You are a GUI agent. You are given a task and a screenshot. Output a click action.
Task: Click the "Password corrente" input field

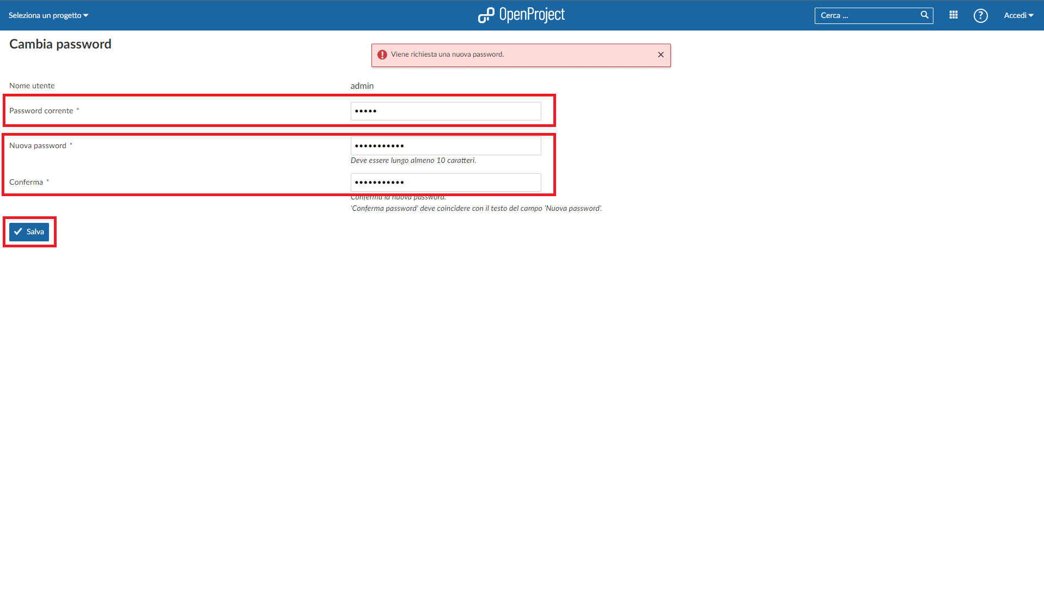coord(445,111)
